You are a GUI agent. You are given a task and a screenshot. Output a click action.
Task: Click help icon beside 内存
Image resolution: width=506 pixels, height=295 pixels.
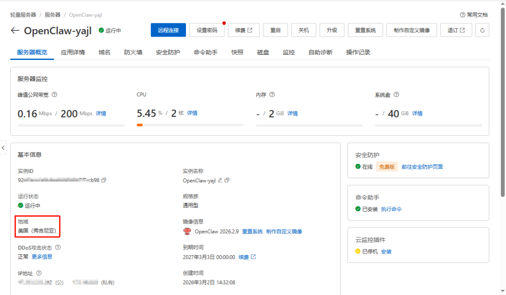[x=272, y=95]
